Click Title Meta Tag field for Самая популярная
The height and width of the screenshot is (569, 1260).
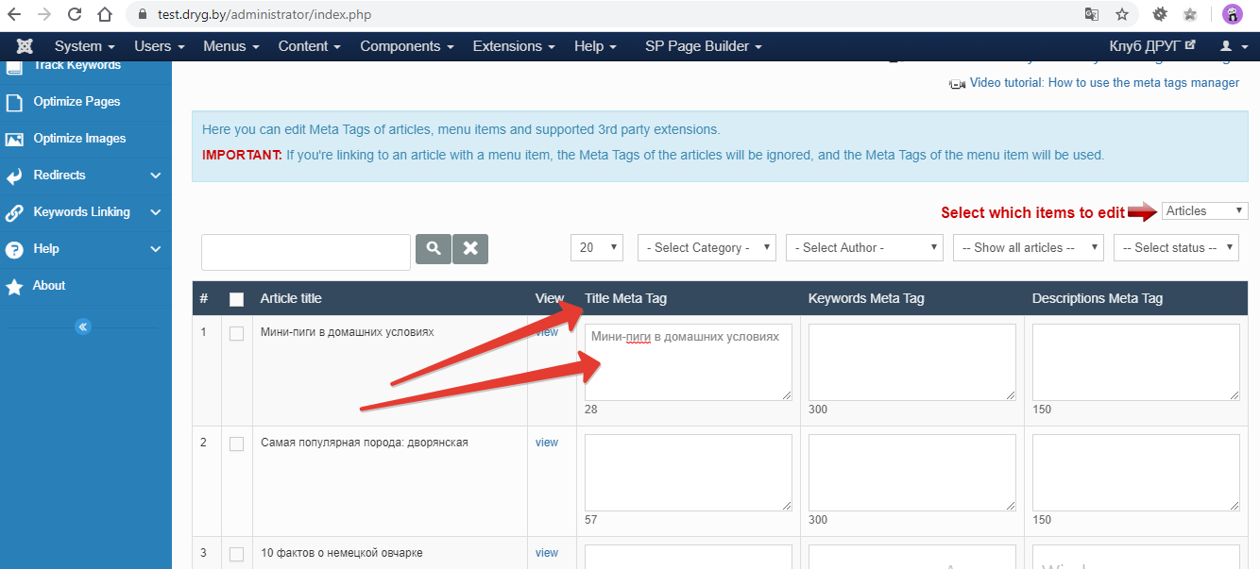[x=689, y=473]
